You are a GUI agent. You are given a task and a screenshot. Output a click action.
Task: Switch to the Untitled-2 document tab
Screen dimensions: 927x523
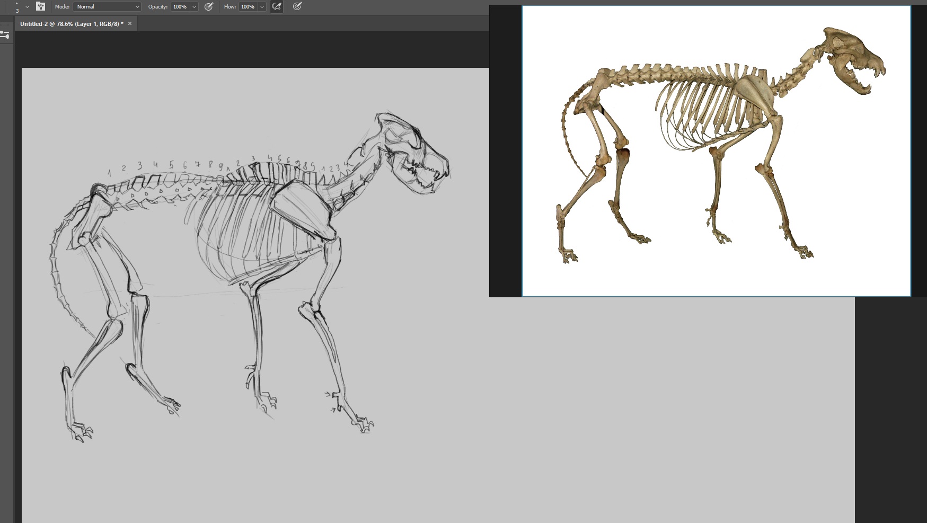pyautogui.click(x=72, y=24)
